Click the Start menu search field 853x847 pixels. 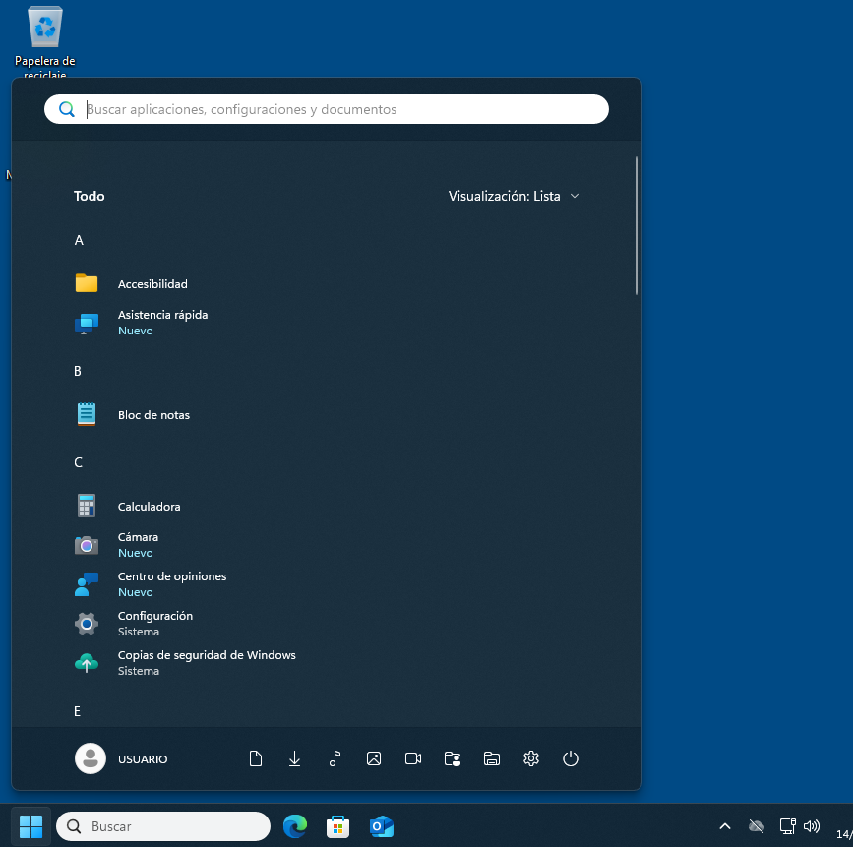[x=327, y=109]
